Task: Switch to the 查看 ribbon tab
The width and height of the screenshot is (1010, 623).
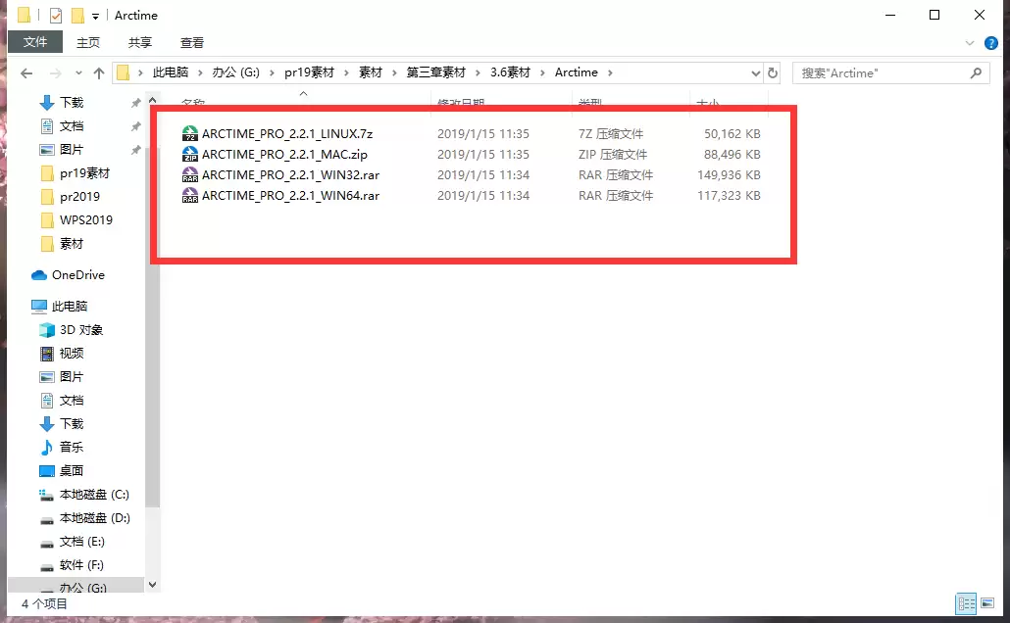Action: [x=192, y=42]
